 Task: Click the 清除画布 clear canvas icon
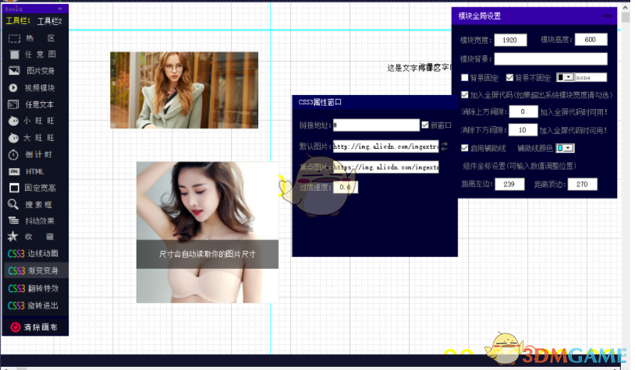(16, 327)
